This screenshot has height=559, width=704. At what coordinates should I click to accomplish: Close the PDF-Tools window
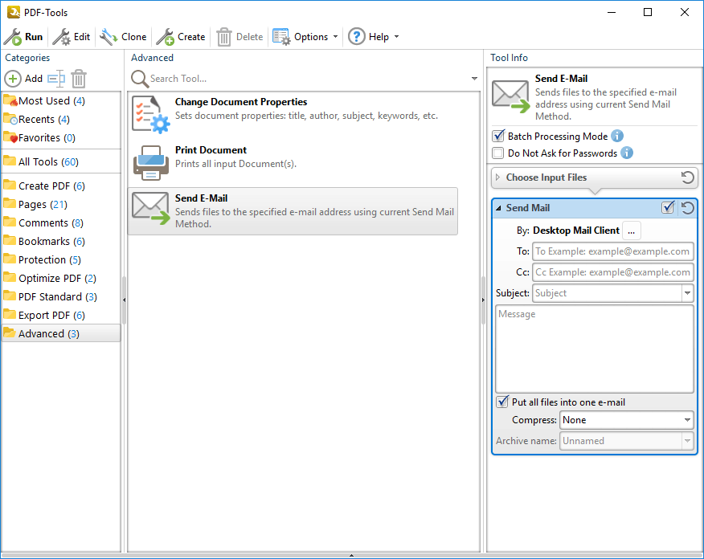click(685, 12)
